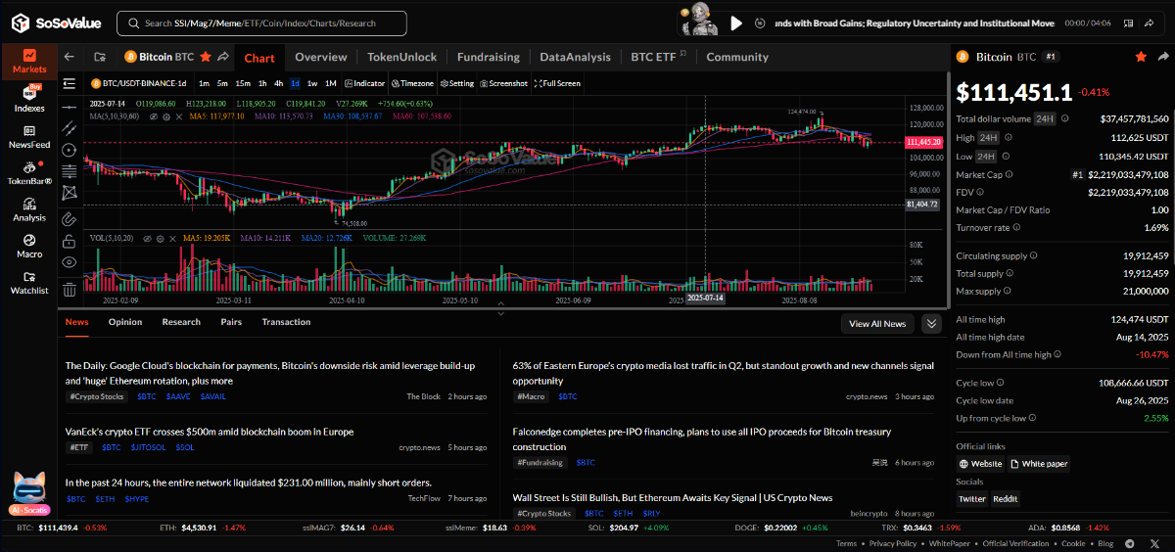Image resolution: width=1175 pixels, height=552 pixels.
Task: Open the White paper link
Action: (x=1039, y=464)
